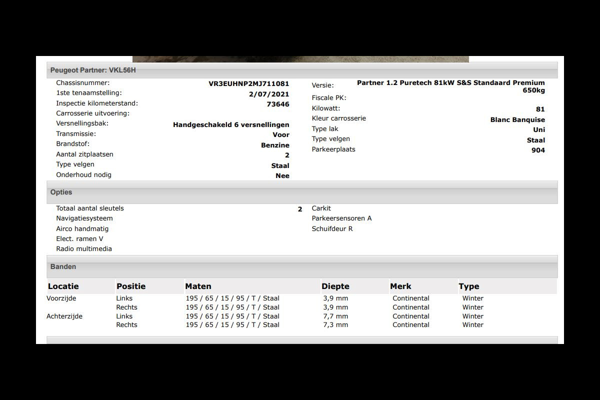Click the parking place number 904
Image resolution: width=600 pixels, height=400 pixels.
(538, 150)
